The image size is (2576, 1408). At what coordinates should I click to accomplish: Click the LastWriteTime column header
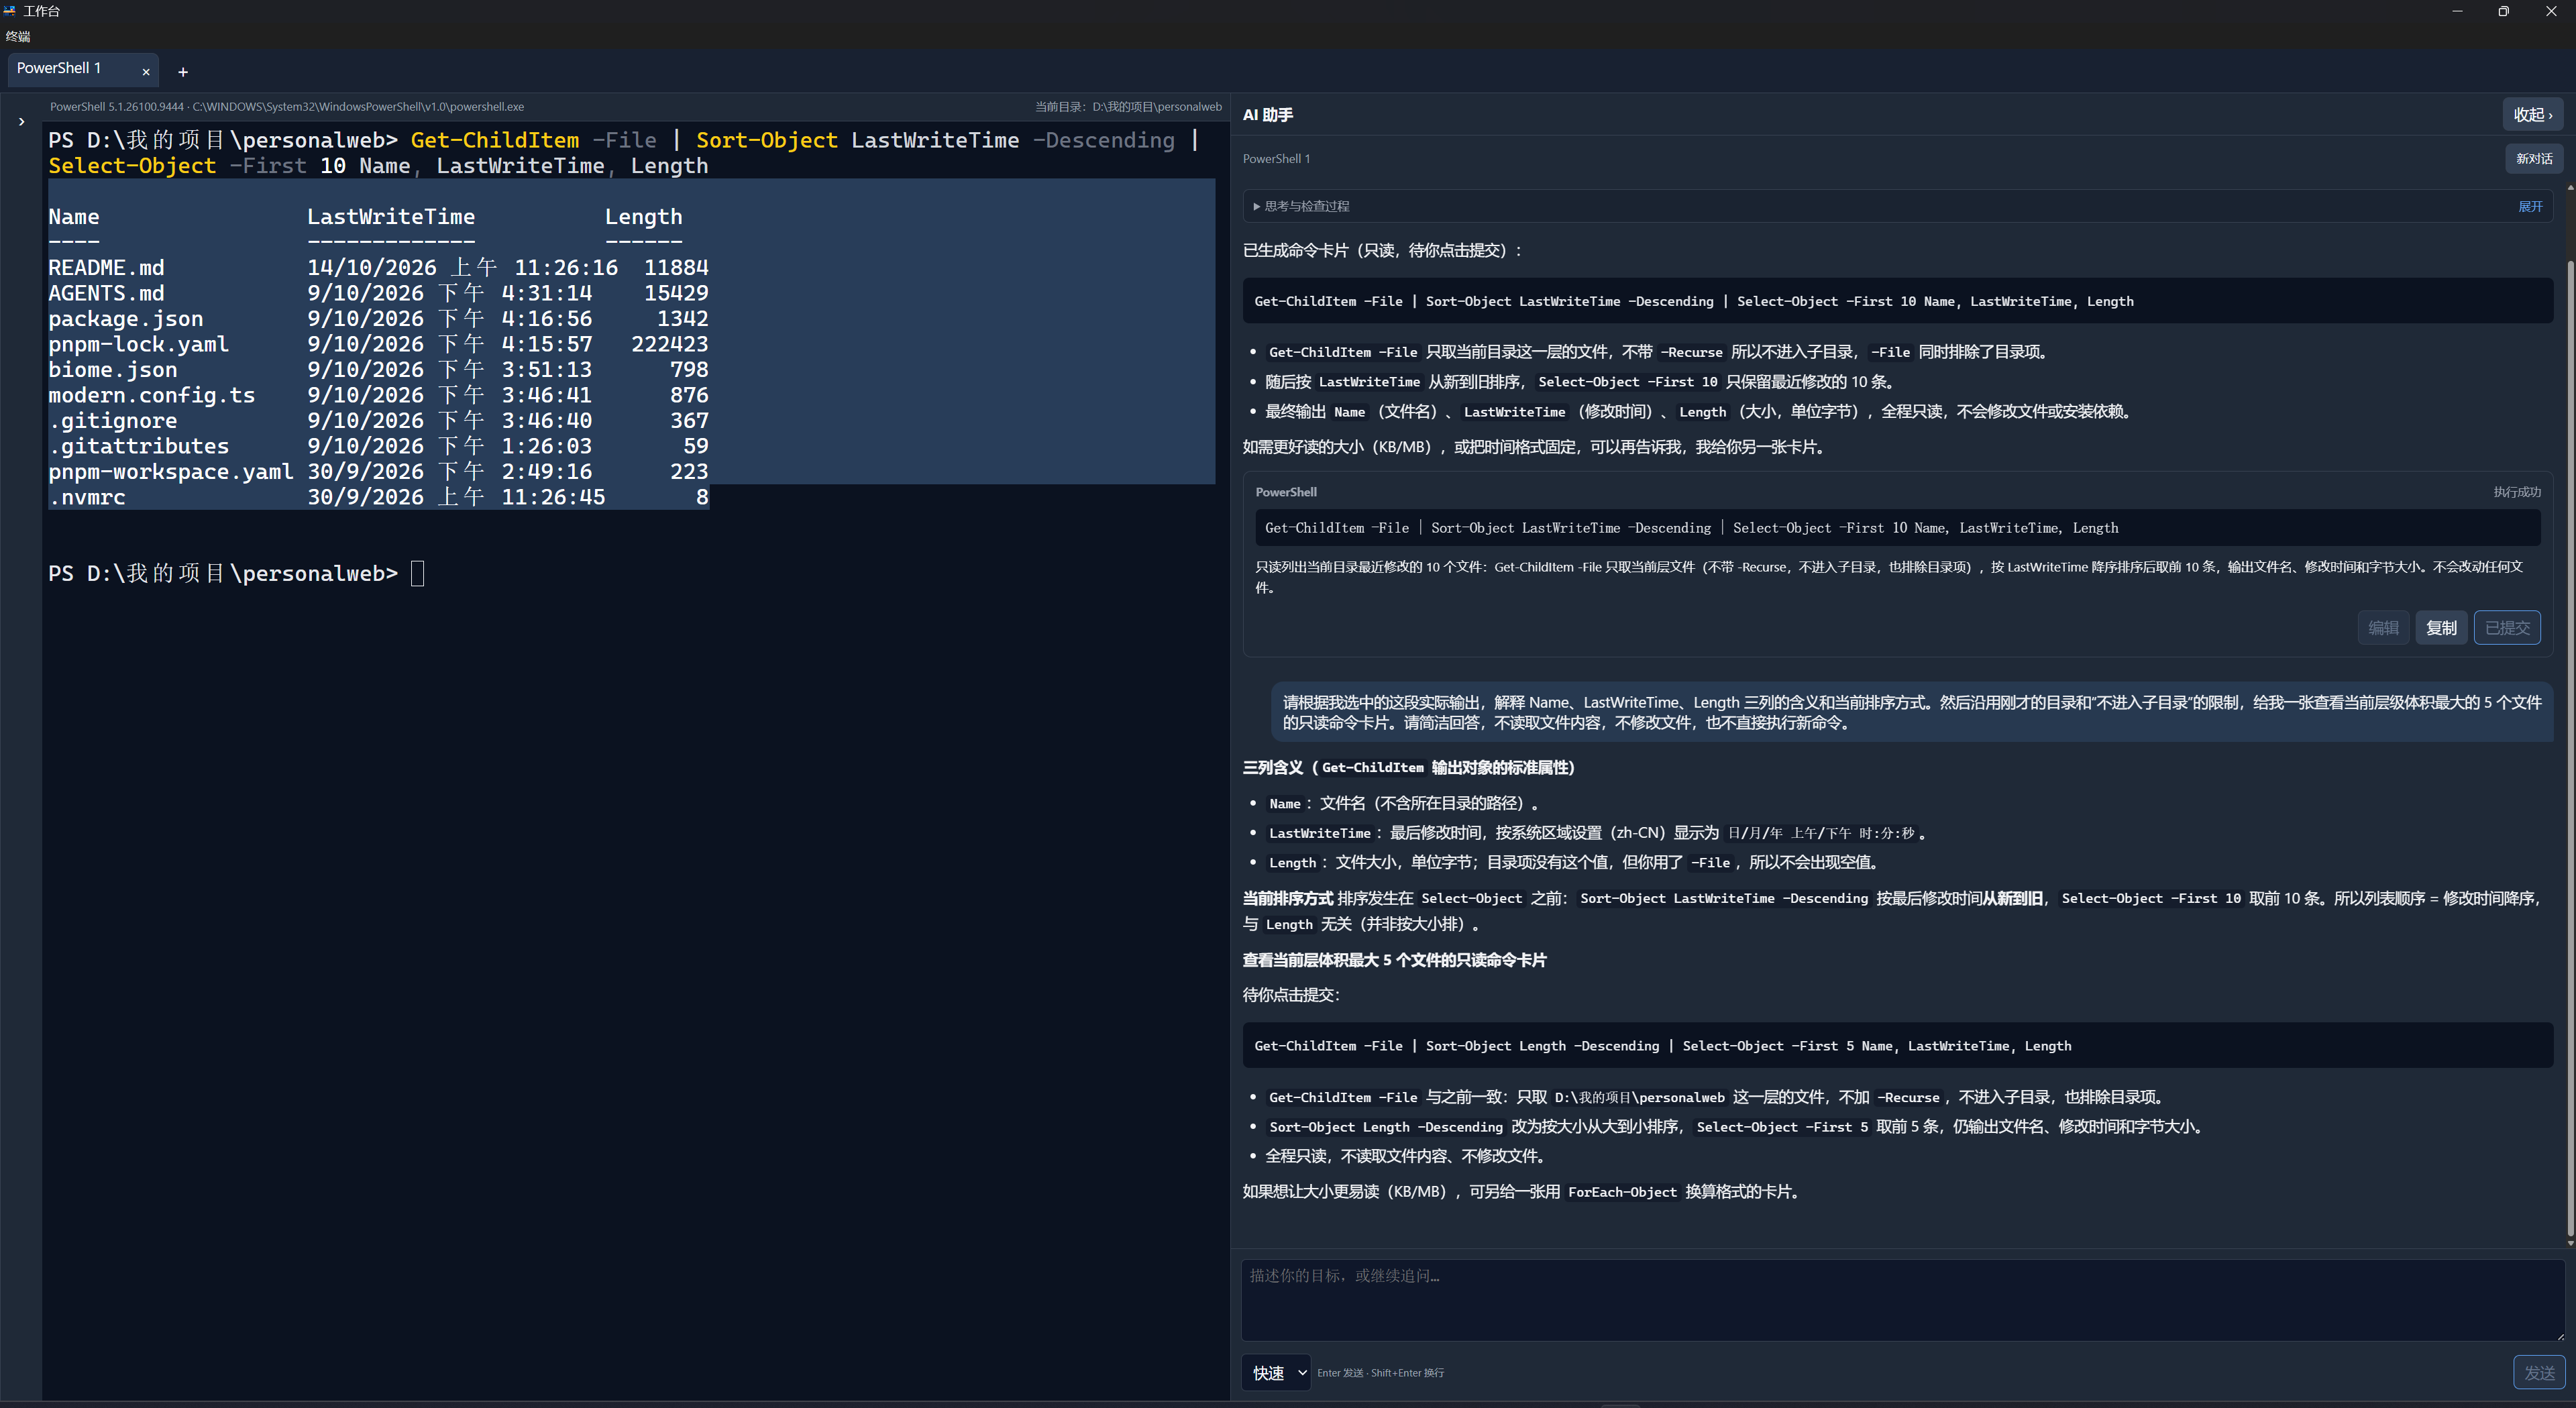pos(390,217)
